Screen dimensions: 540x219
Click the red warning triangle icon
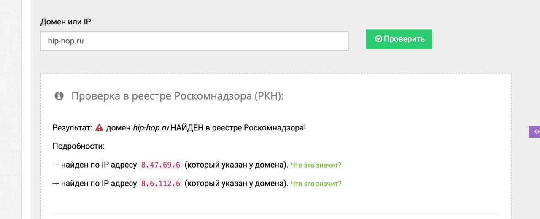[x=99, y=127]
